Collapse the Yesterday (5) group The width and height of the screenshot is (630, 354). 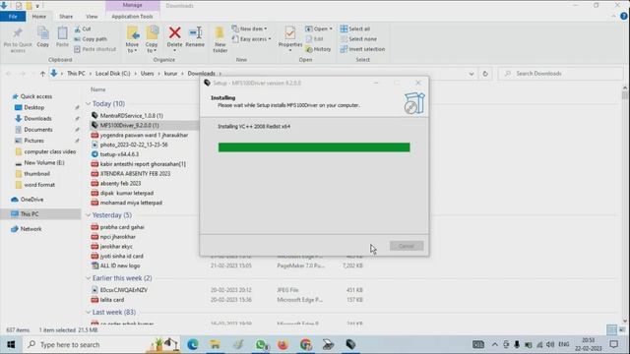(x=88, y=215)
